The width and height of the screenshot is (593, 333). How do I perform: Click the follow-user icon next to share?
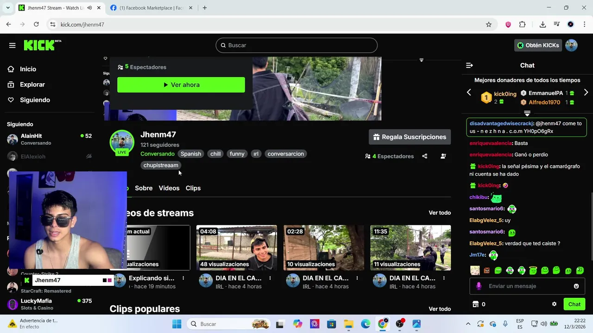(443, 156)
